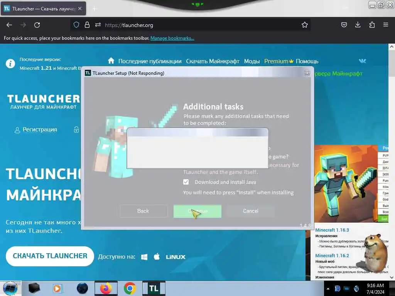Bookmark this page with star icon
395x296 pixels.
coord(305,25)
